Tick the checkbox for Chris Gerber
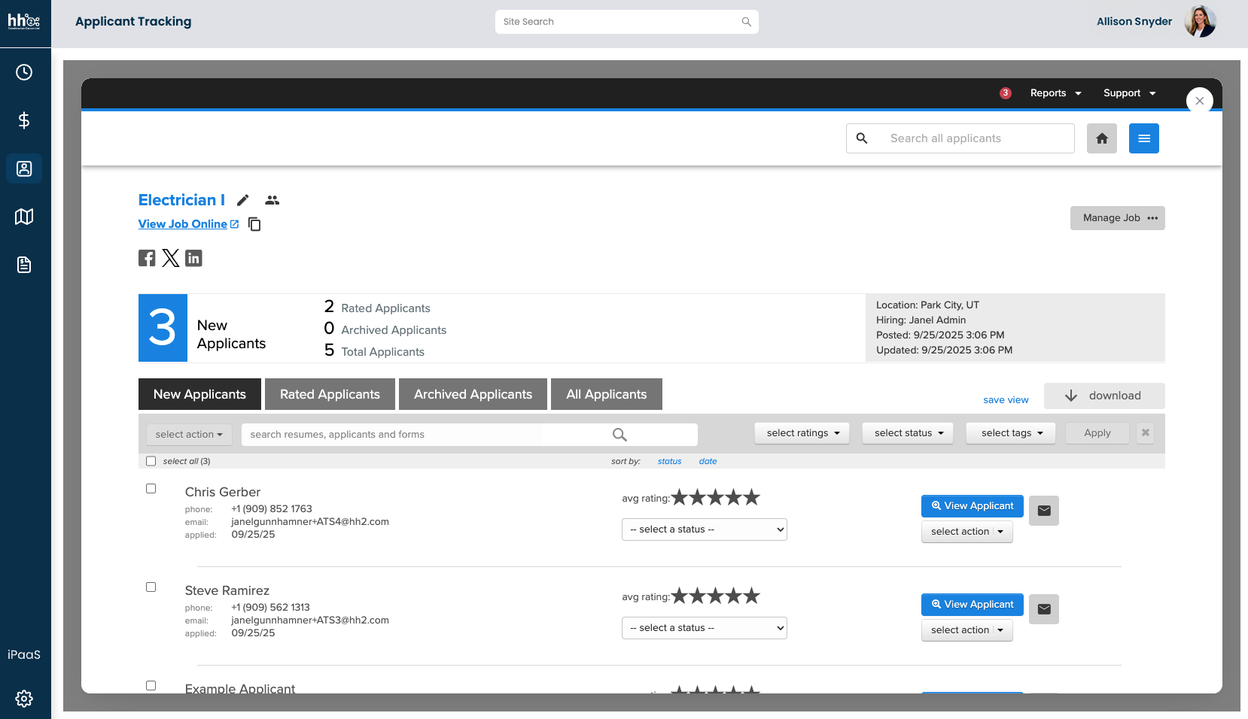Viewport: 1248px width, 719px height. pos(151,489)
